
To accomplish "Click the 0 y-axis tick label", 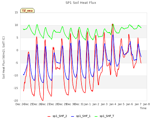I will click(17, 50).
